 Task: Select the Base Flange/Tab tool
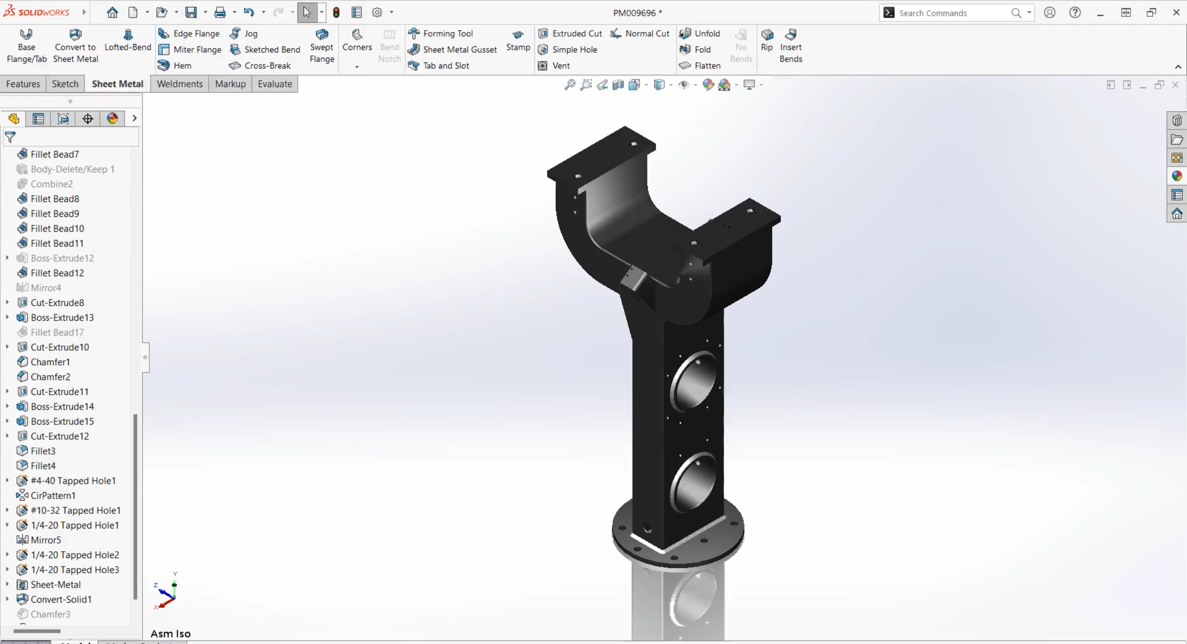[x=26, y=46]
